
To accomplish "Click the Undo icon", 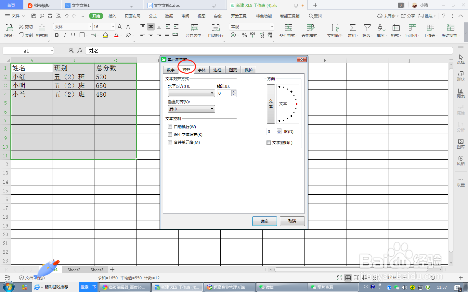I will [66, 16].
